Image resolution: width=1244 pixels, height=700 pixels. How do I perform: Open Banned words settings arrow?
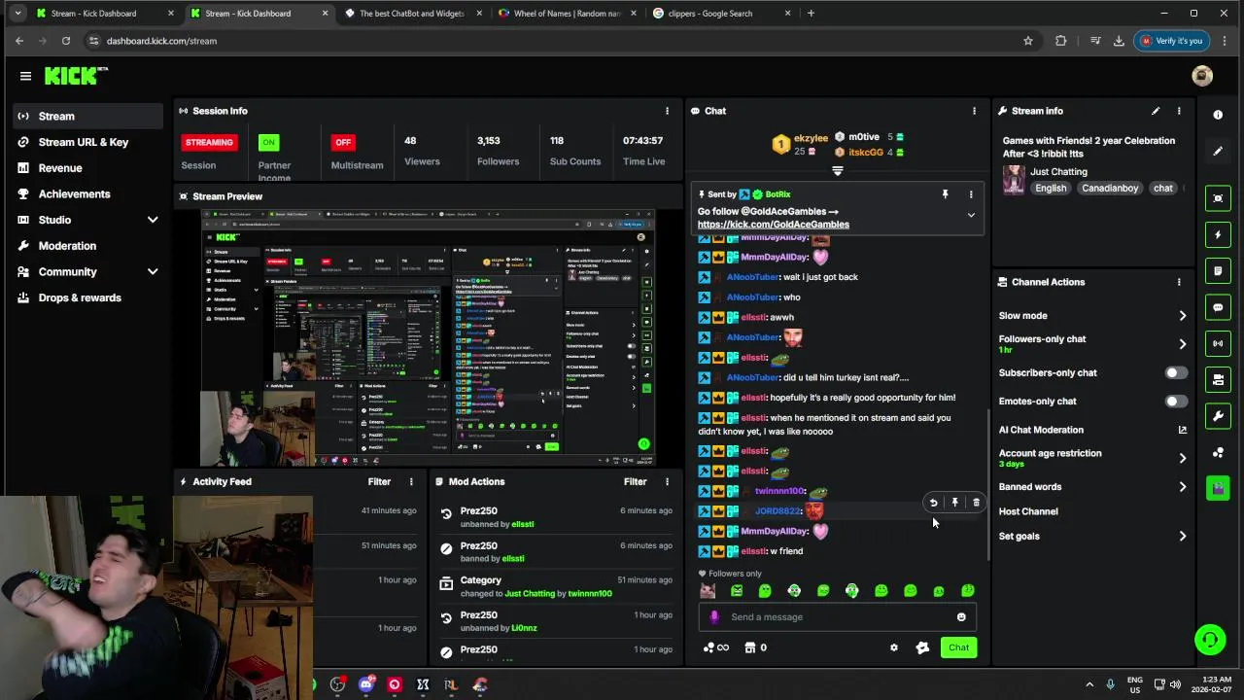(1182, 487)
